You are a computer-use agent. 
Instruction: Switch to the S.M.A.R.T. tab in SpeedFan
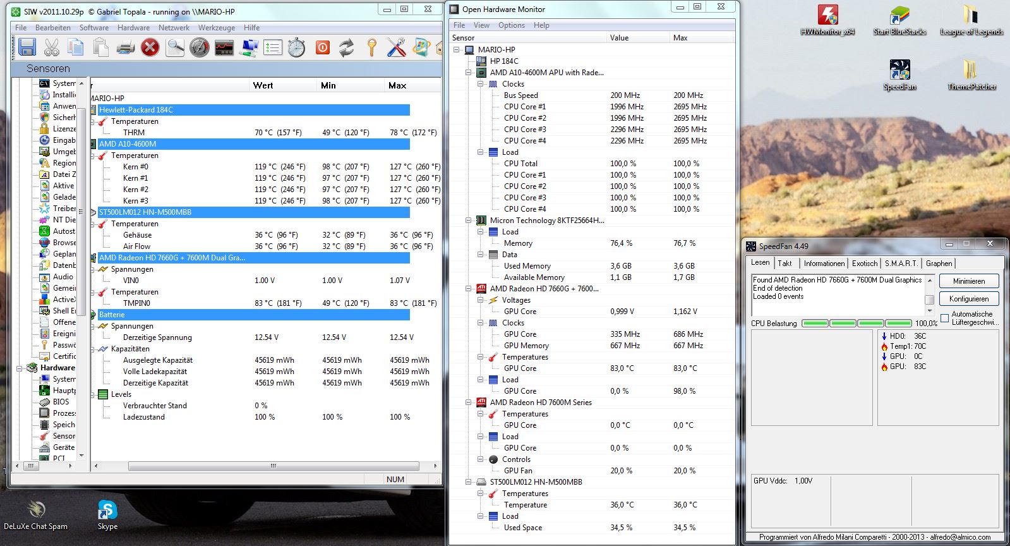[x=901, y=264]
